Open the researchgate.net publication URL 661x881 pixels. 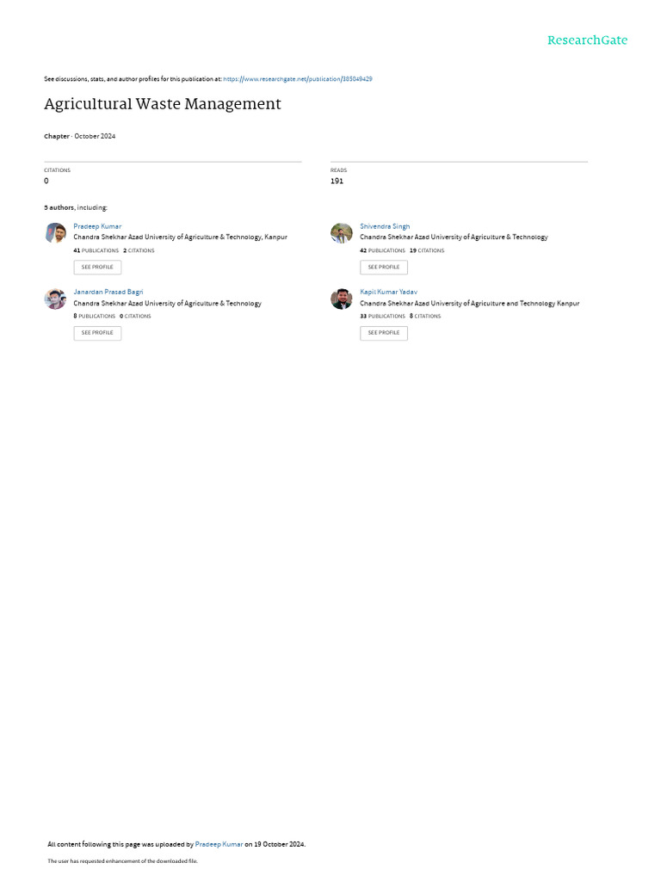click(297, 79)
